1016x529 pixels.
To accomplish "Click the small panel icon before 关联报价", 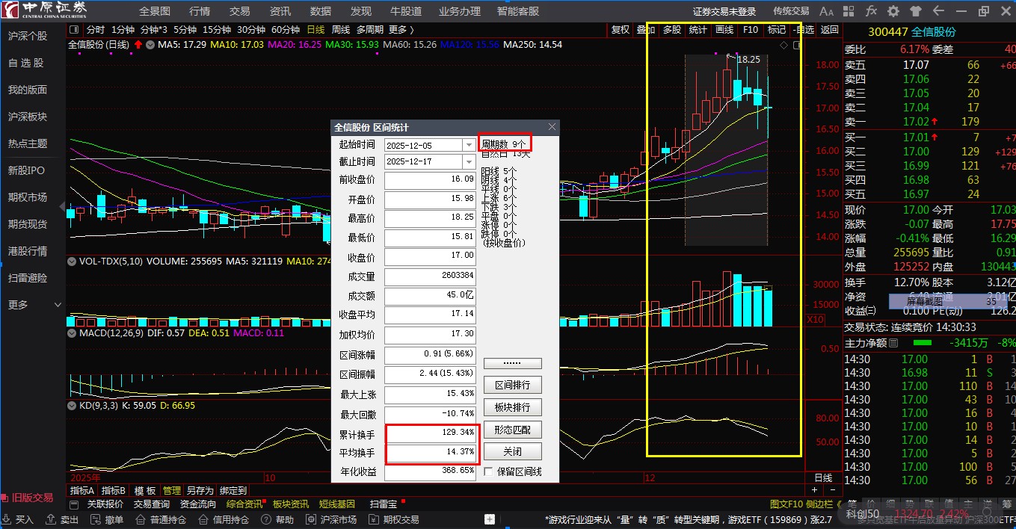I will [74, 504].
